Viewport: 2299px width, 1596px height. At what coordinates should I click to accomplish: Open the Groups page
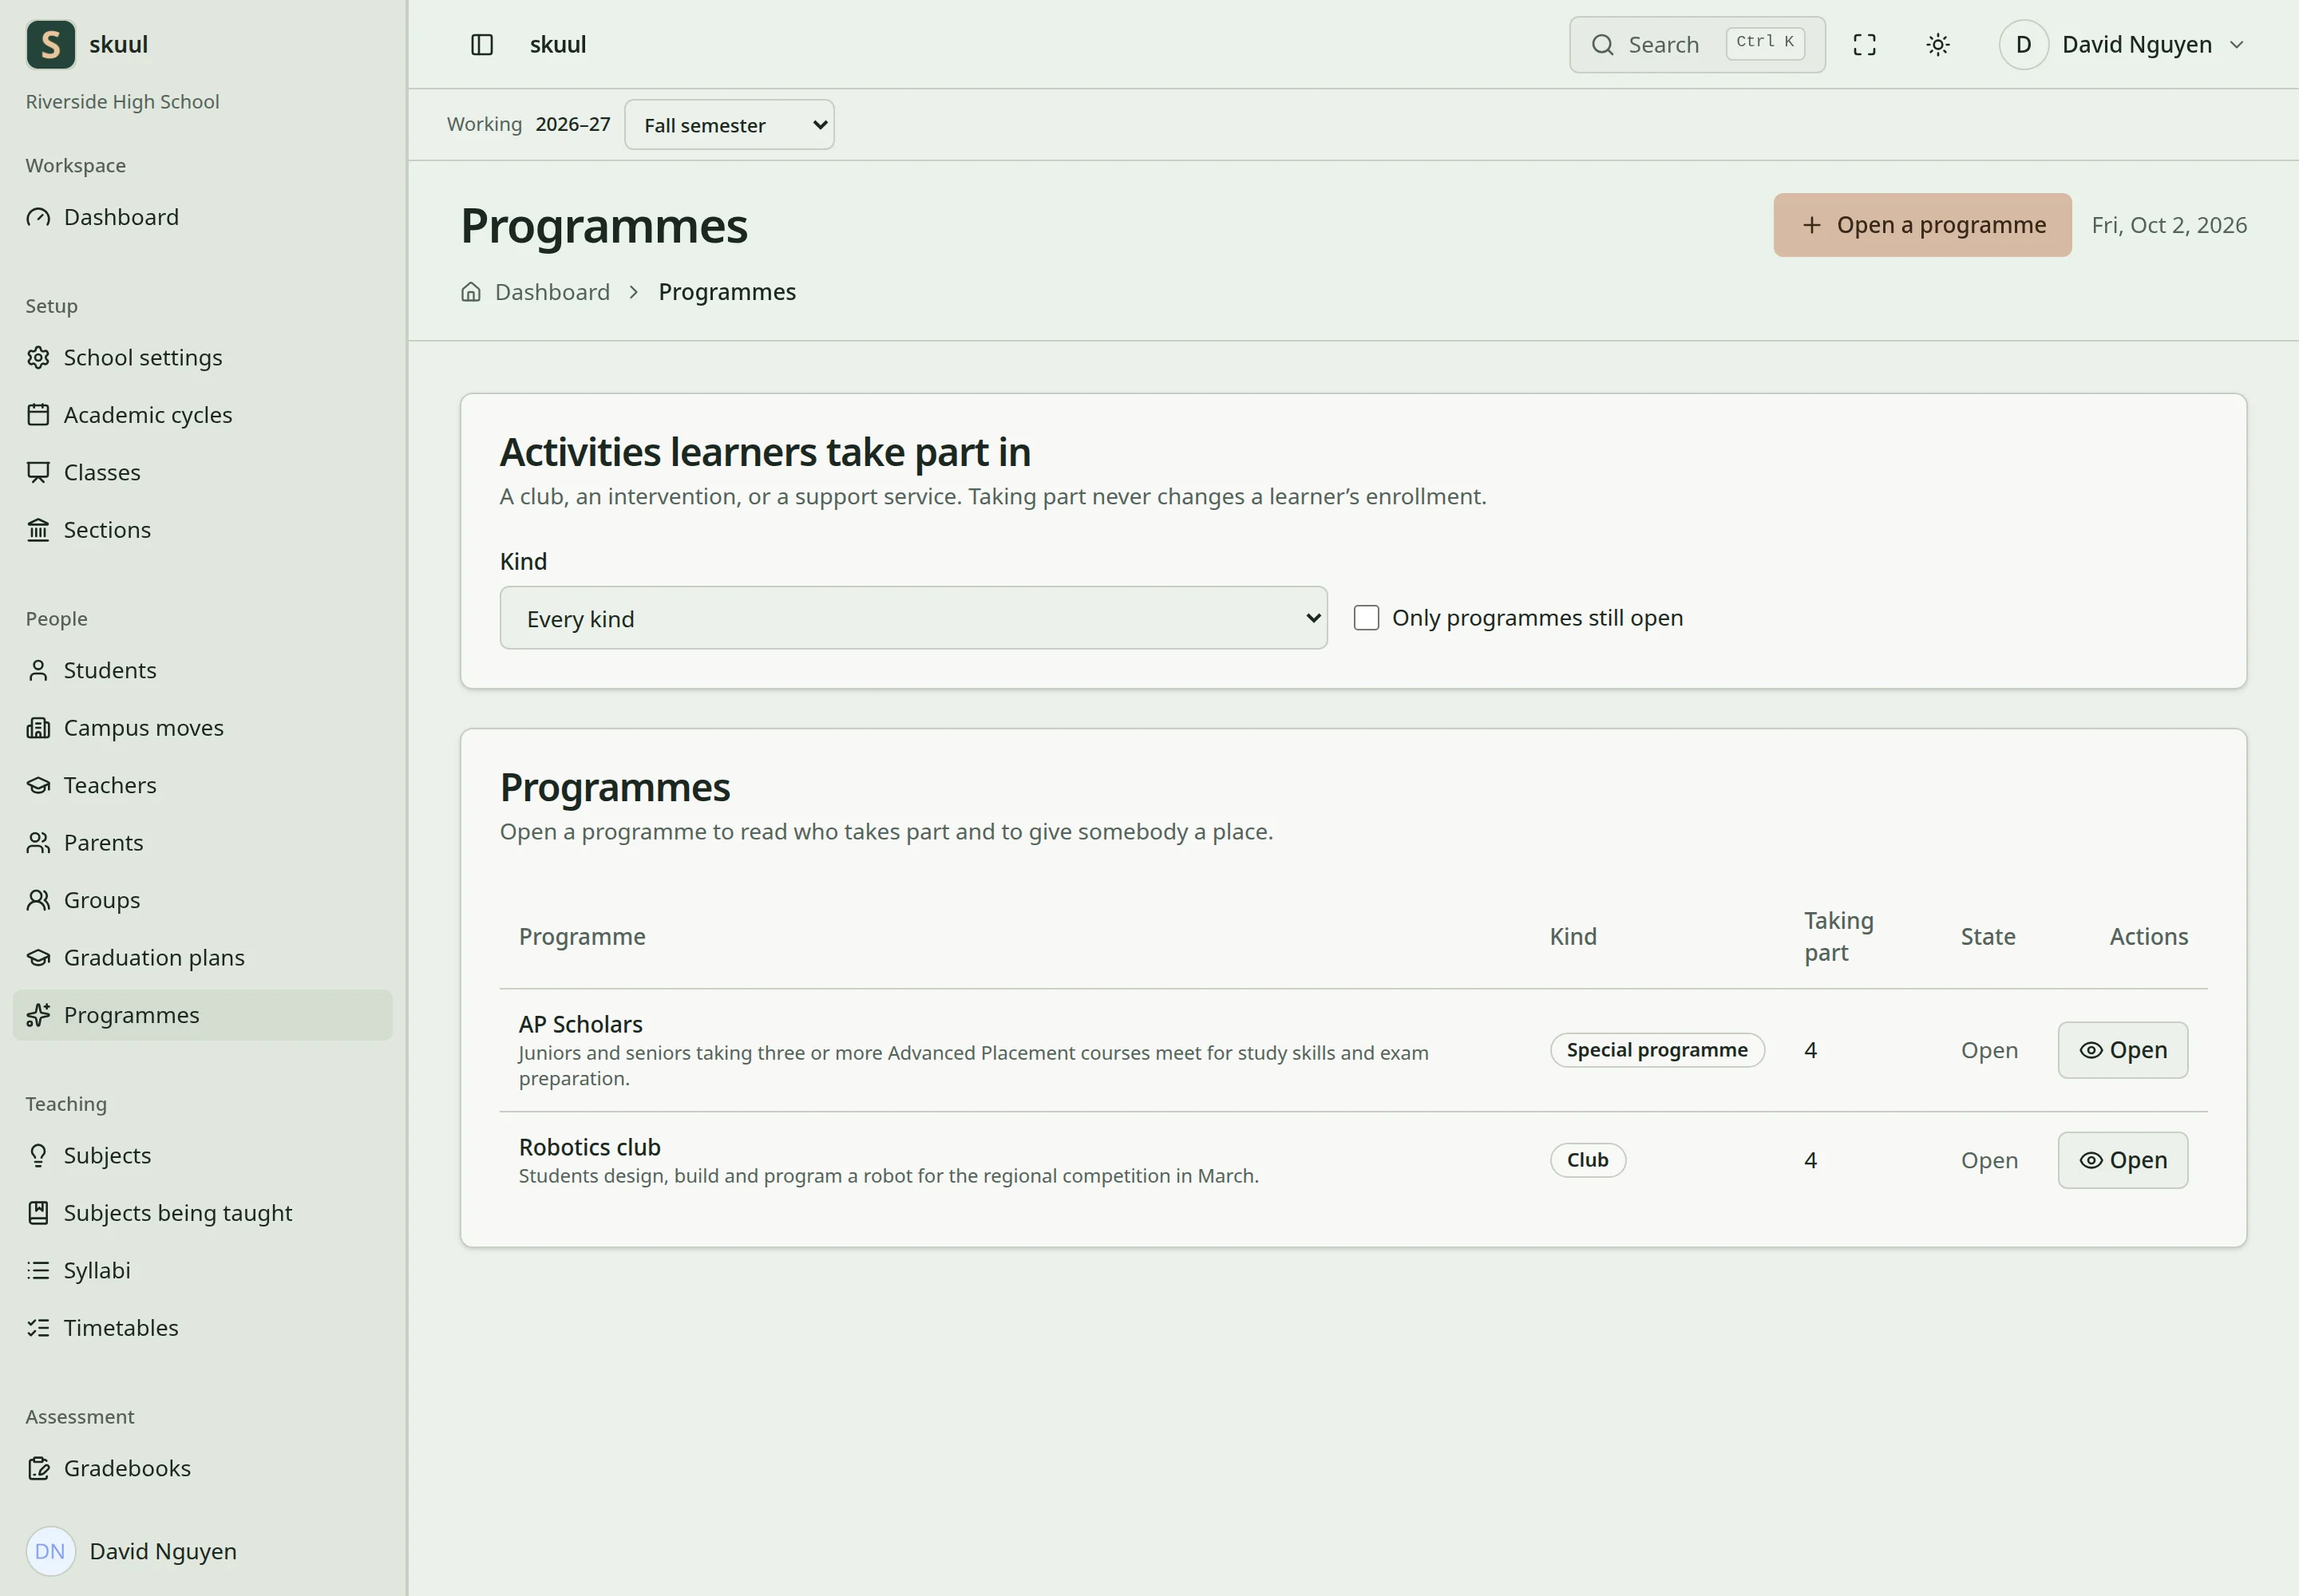[203, 900]
